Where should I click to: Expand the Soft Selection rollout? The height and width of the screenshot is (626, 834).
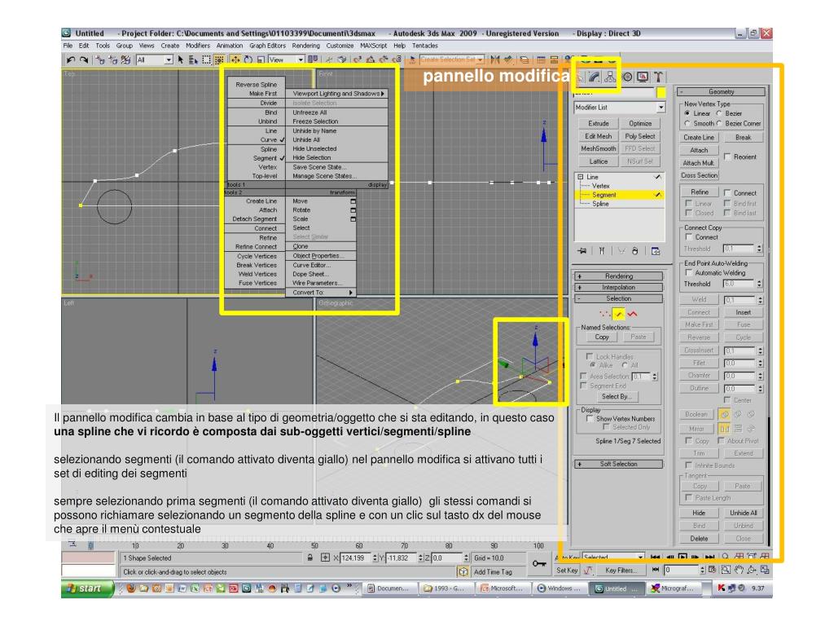[x=619, y=464]
